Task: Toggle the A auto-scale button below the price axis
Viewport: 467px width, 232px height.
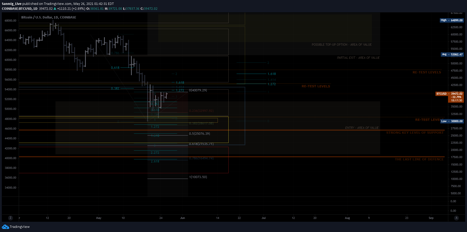Action: [456, 218]
